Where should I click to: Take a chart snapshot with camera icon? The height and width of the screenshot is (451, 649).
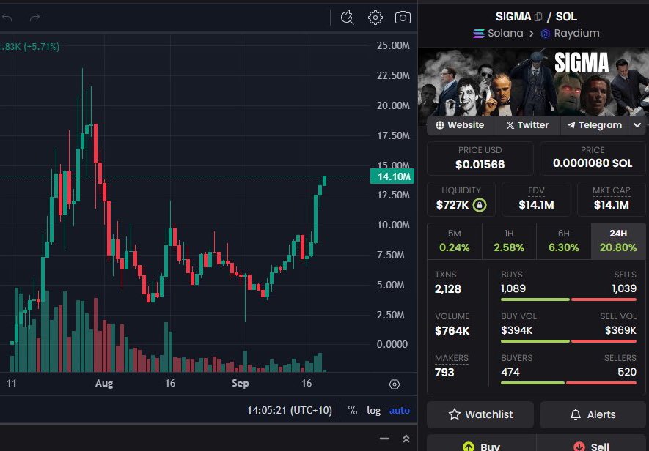(x=403, y=18)
